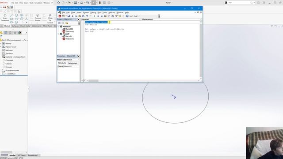
Task: Select the Line sketch tool in SolidWorks
Action: coord(11,15)
